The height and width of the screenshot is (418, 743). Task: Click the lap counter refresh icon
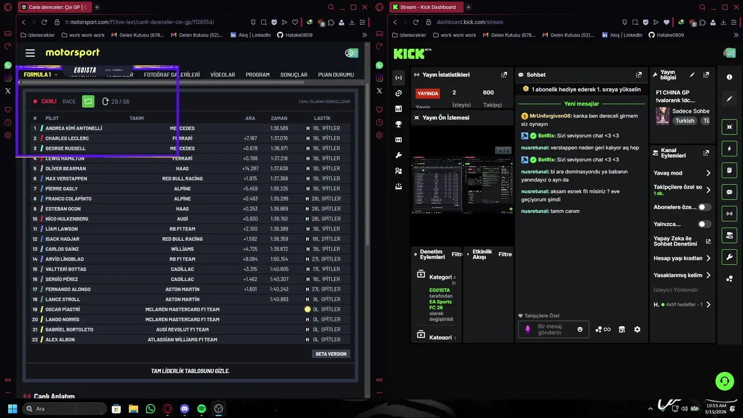(x=105, y=102)
